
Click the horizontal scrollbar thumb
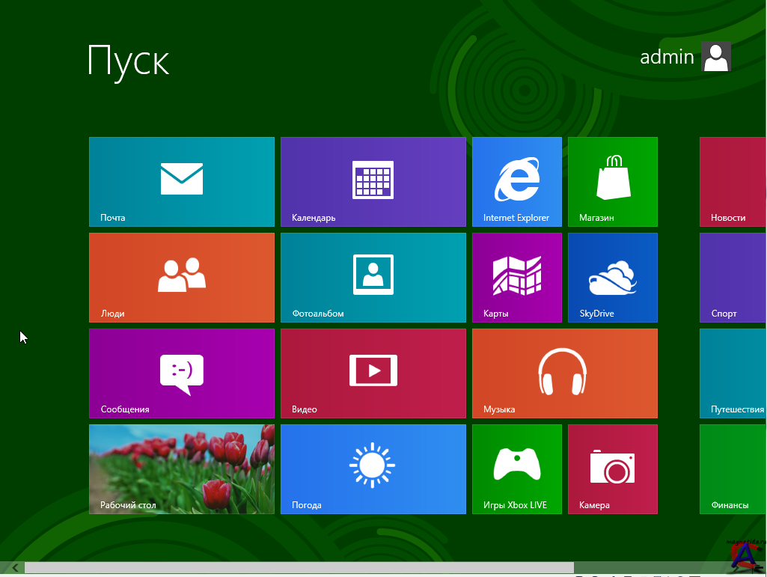pos(299,568)
